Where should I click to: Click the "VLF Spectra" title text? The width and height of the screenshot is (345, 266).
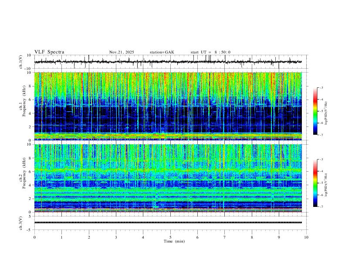click(49, 52)
